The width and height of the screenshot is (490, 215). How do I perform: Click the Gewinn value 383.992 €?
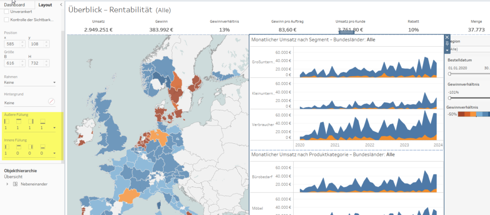click(x=162, y=30)
